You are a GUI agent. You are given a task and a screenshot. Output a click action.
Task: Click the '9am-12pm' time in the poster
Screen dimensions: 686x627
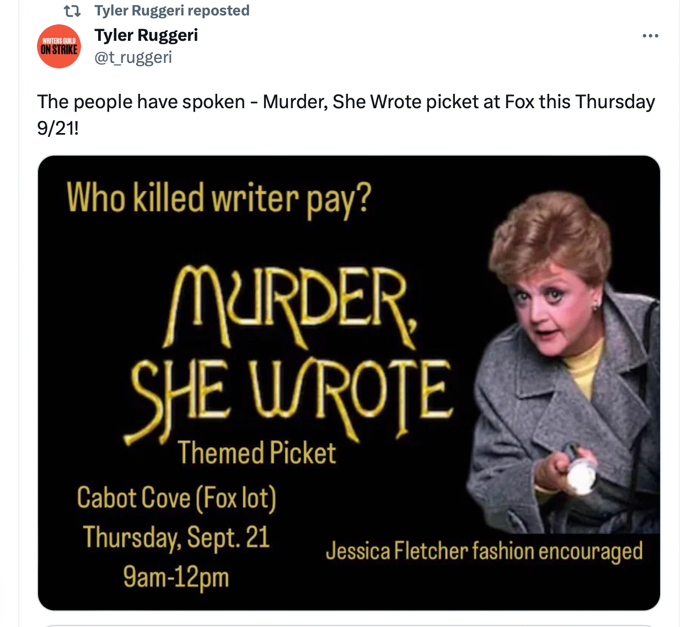pyautogui.click(x=176, y=577)
